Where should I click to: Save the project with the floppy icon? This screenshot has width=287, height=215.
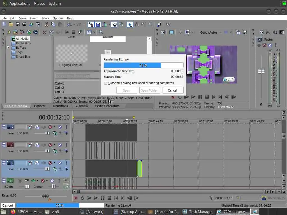pyautogui.click(x=18, y=25)
